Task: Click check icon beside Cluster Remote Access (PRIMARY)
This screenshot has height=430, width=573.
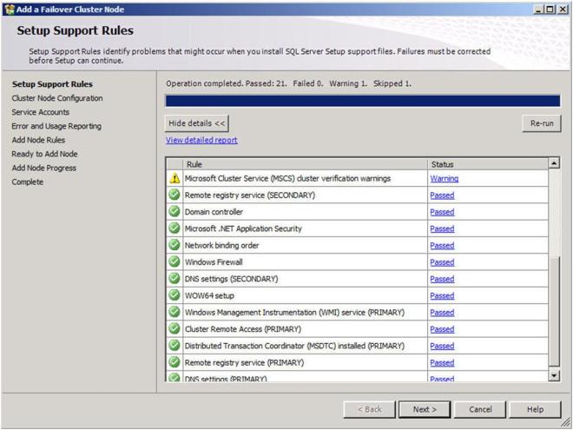Action: (174, 329)
